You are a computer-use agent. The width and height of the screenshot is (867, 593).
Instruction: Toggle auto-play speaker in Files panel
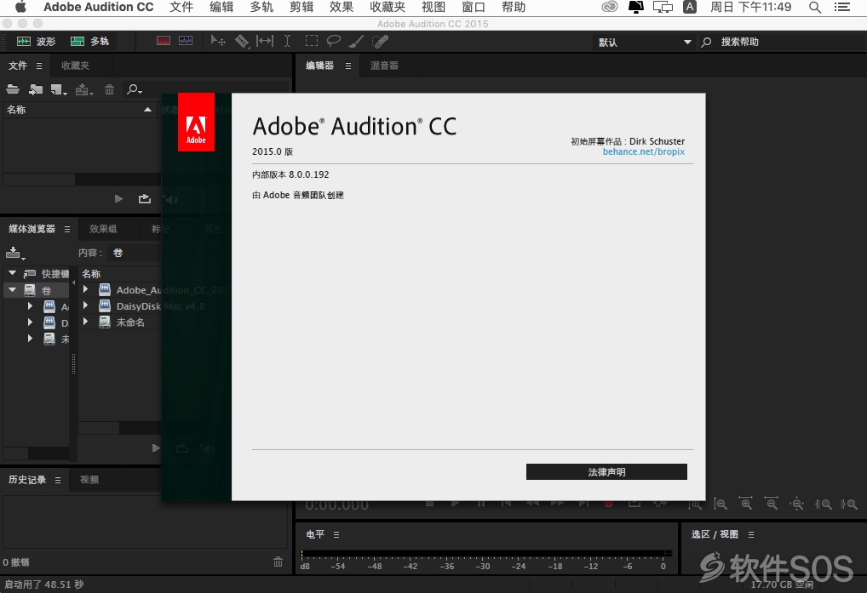(x=171, y=199)
